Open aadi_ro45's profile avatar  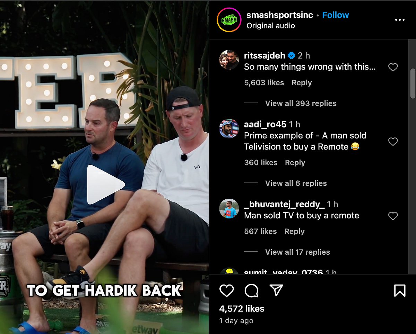(x=229, y=129)
